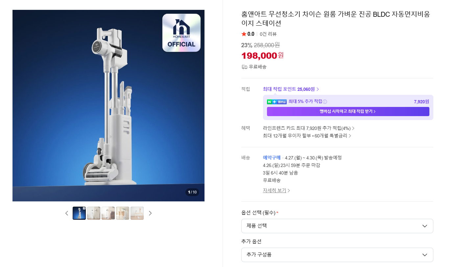Click the 0건 리뷰 review count
Screen dimensions: 458x267
[x=268, y=34]
